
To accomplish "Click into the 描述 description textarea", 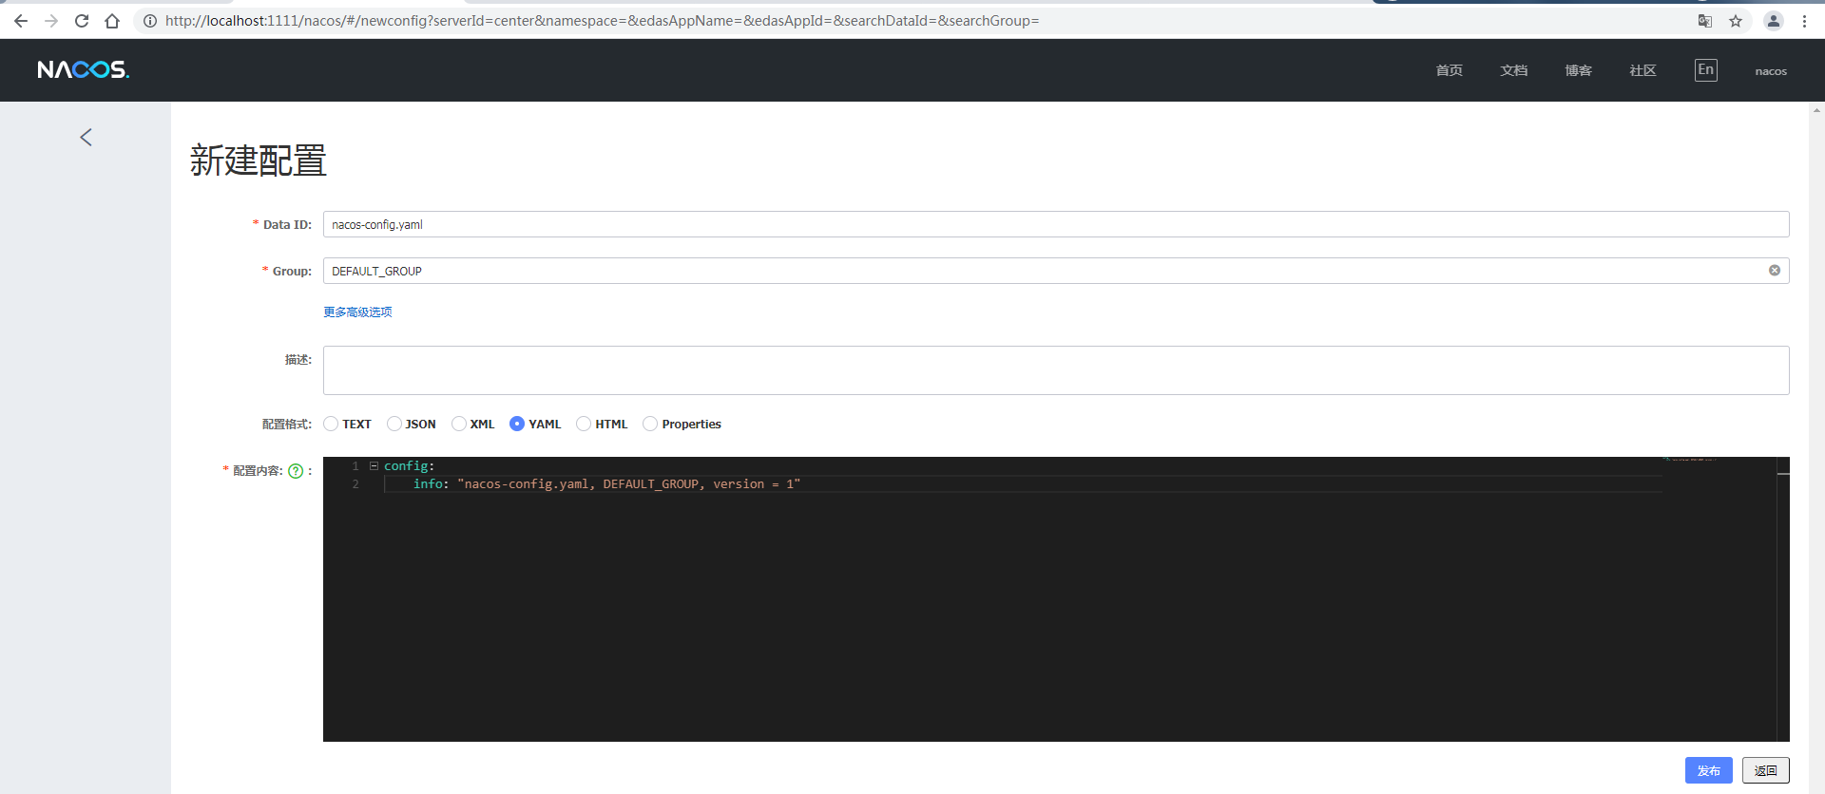I will (x=1056, y=370).
